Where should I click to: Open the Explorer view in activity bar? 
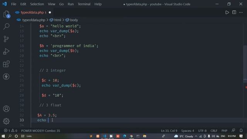[x=6, y=14]
